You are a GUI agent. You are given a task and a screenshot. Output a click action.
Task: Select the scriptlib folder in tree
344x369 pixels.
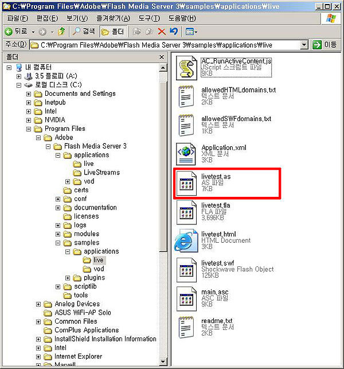[80, 286]
